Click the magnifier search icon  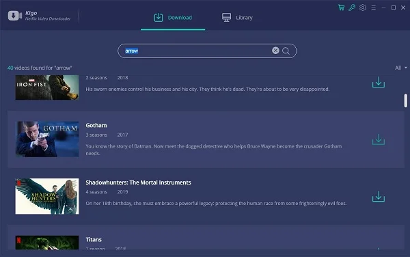[x=286, y=51]
